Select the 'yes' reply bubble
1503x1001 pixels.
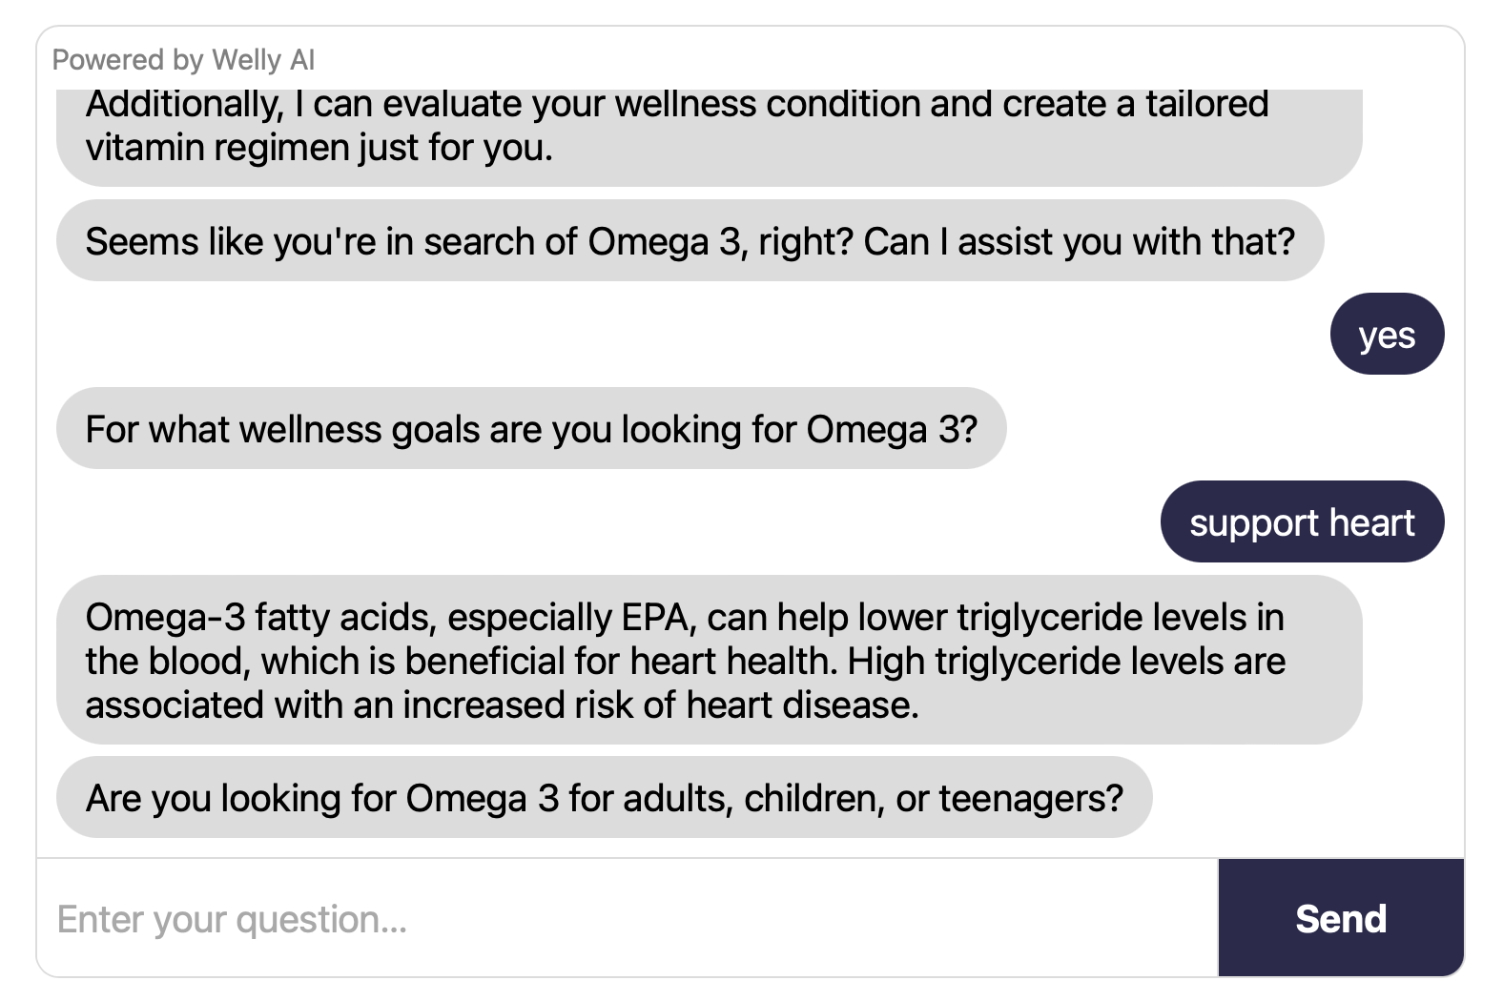pos(1387,335)
